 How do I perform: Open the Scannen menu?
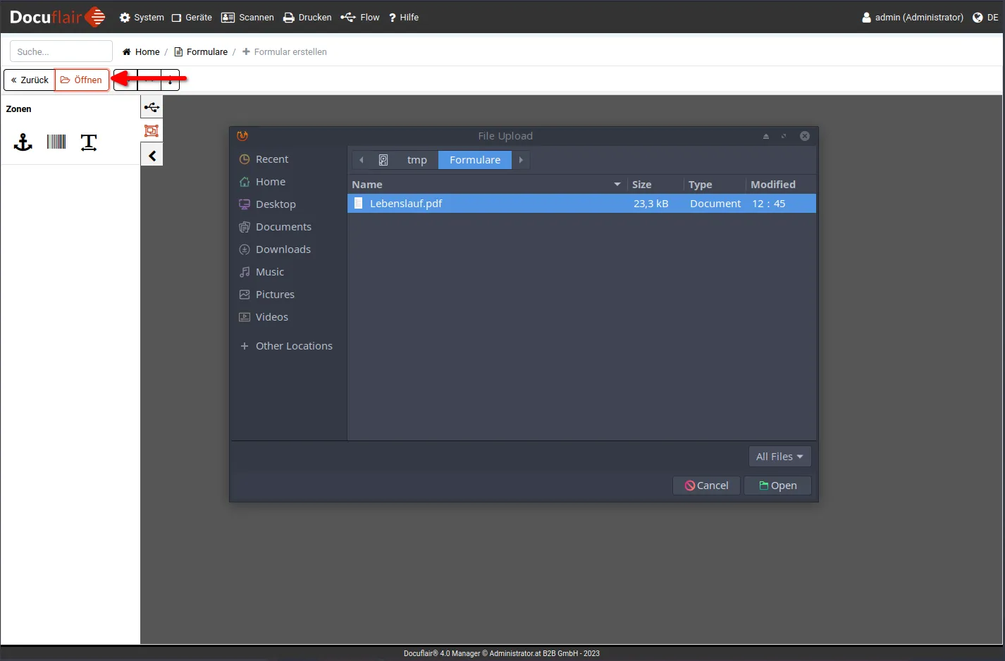pyautogui.click(x=247, y=18)
